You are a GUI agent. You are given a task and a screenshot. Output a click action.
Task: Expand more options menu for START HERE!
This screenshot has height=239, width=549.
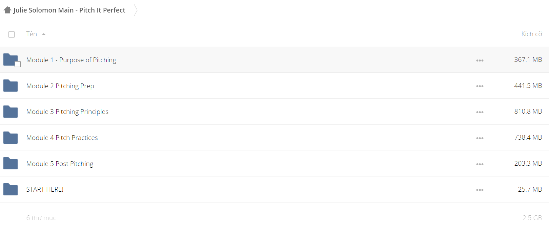click(480, 190)
